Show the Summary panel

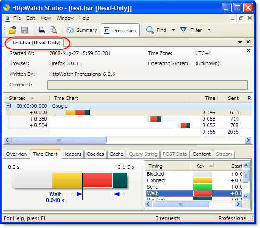(x=82, y=30)
